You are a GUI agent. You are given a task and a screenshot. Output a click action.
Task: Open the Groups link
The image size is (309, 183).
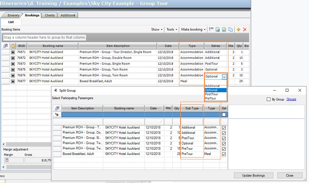click(291, 99)
